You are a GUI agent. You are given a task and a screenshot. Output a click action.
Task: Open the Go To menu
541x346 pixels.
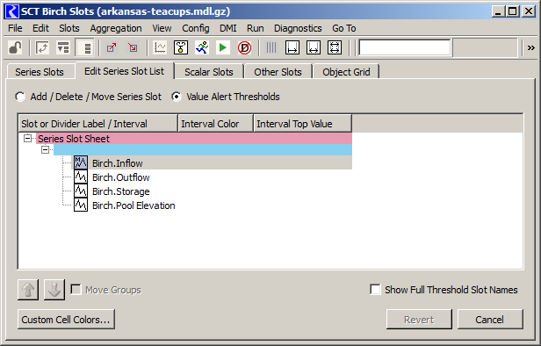344,28
